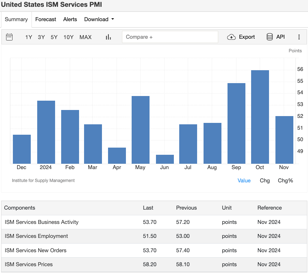Image resolution: width=308 pixels, height=273 pixels.
Task: Click the Nov bar on the chart
Action: [x=284, y=139]
